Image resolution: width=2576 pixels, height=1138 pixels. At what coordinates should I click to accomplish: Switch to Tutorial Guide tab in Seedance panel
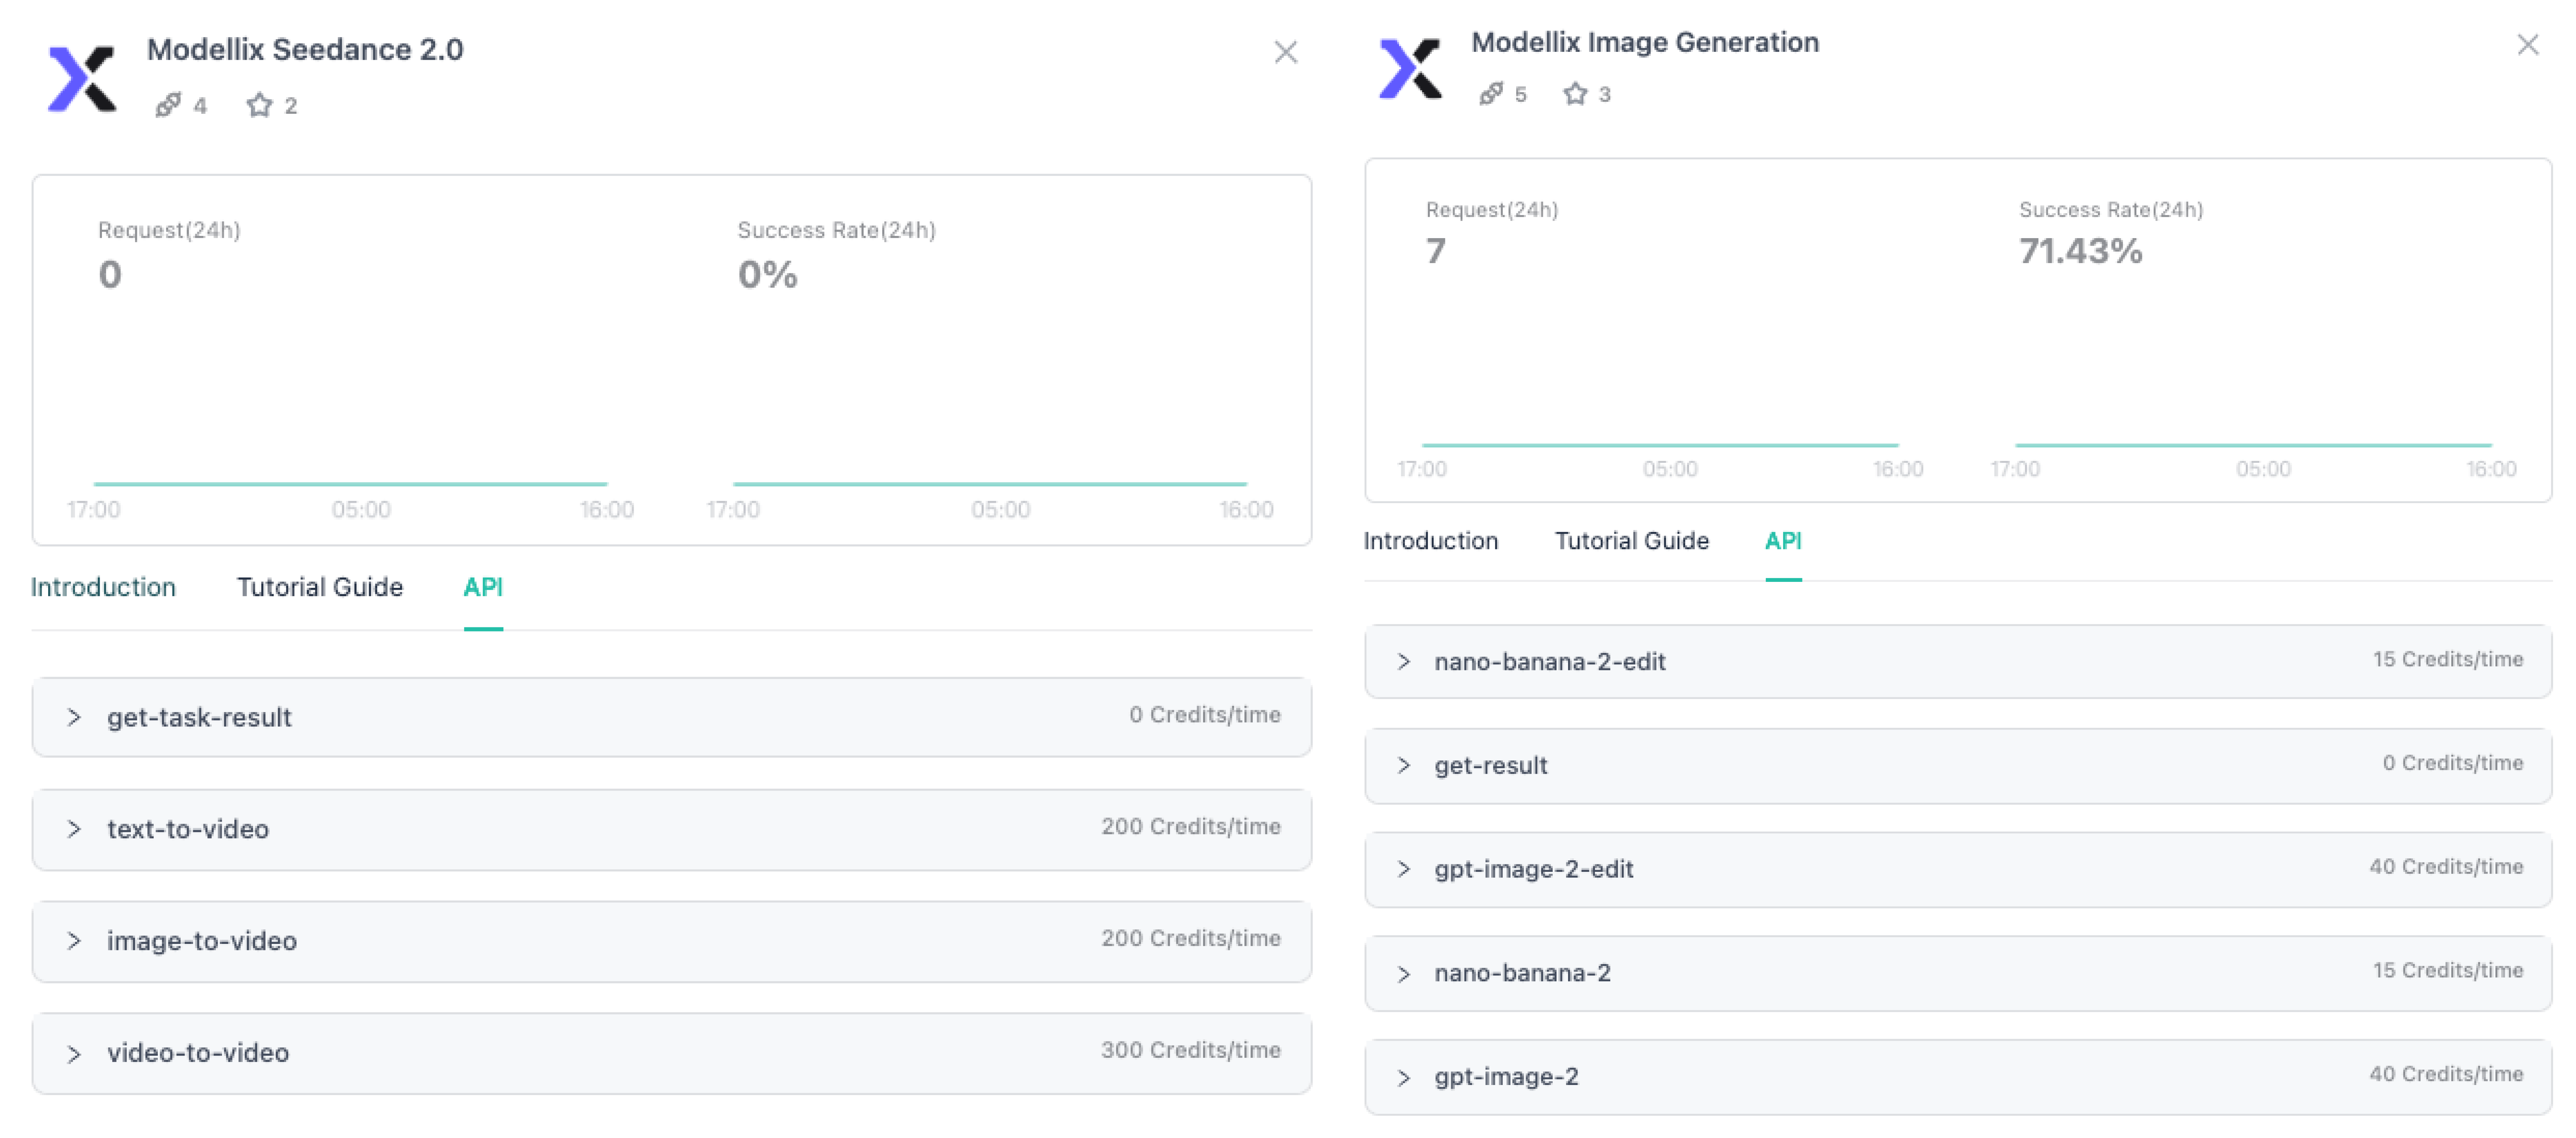pos(320,587)
